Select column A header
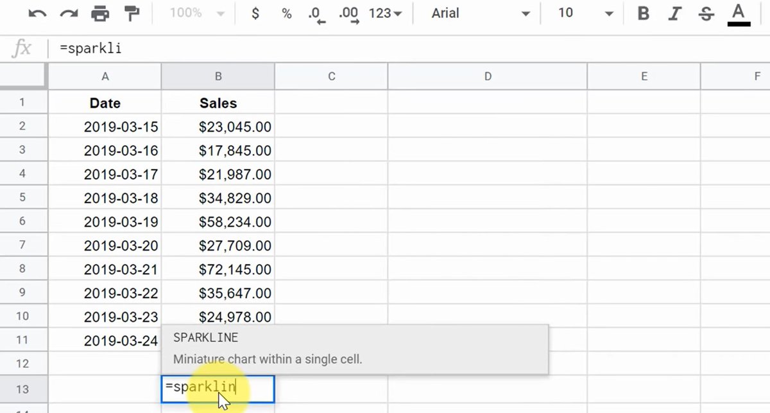Screen dimensions: 770x413 105,76
